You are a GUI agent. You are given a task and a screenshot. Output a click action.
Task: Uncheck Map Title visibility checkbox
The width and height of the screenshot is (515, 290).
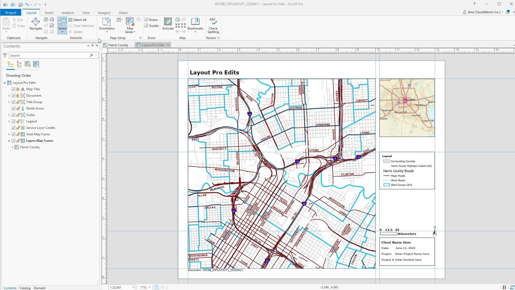click(13, 89)
